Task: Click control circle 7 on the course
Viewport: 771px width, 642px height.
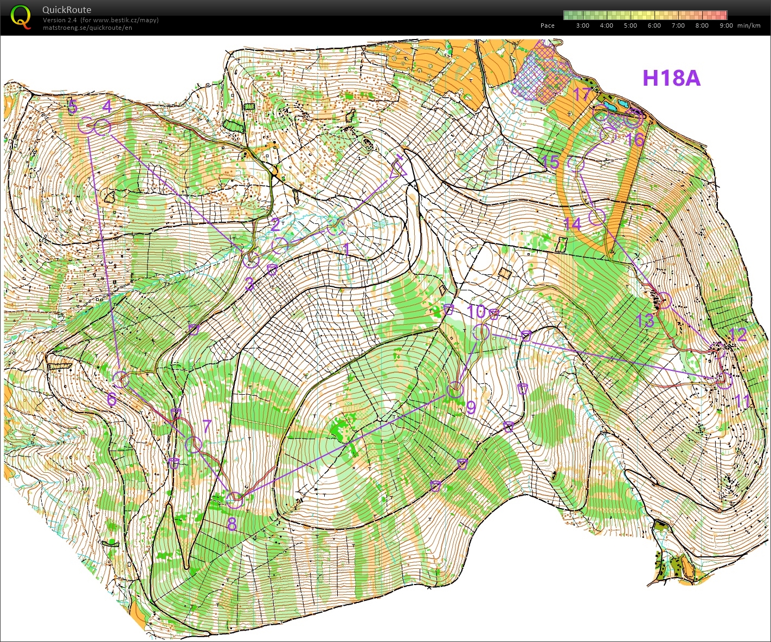Action: click(194, 445)
